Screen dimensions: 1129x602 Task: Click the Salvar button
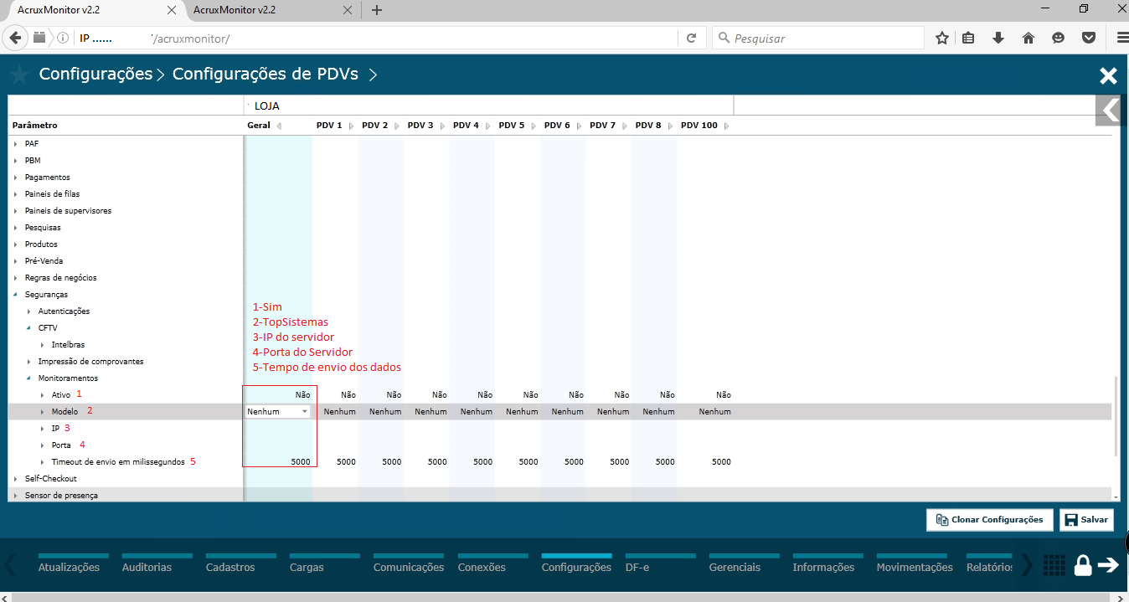pos(1086,520)
